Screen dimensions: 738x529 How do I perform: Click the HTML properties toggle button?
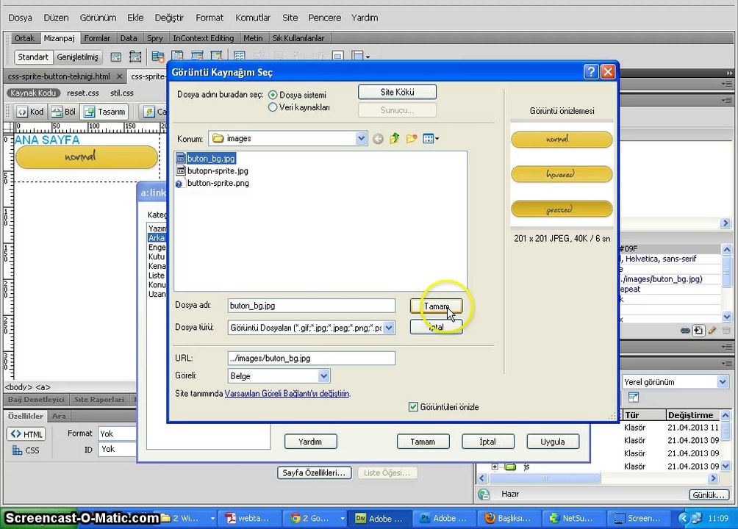coord(26,434)
